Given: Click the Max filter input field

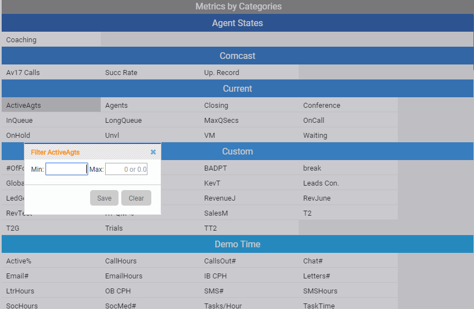Looking at the screenshot, I should click(x=126, y=169).
